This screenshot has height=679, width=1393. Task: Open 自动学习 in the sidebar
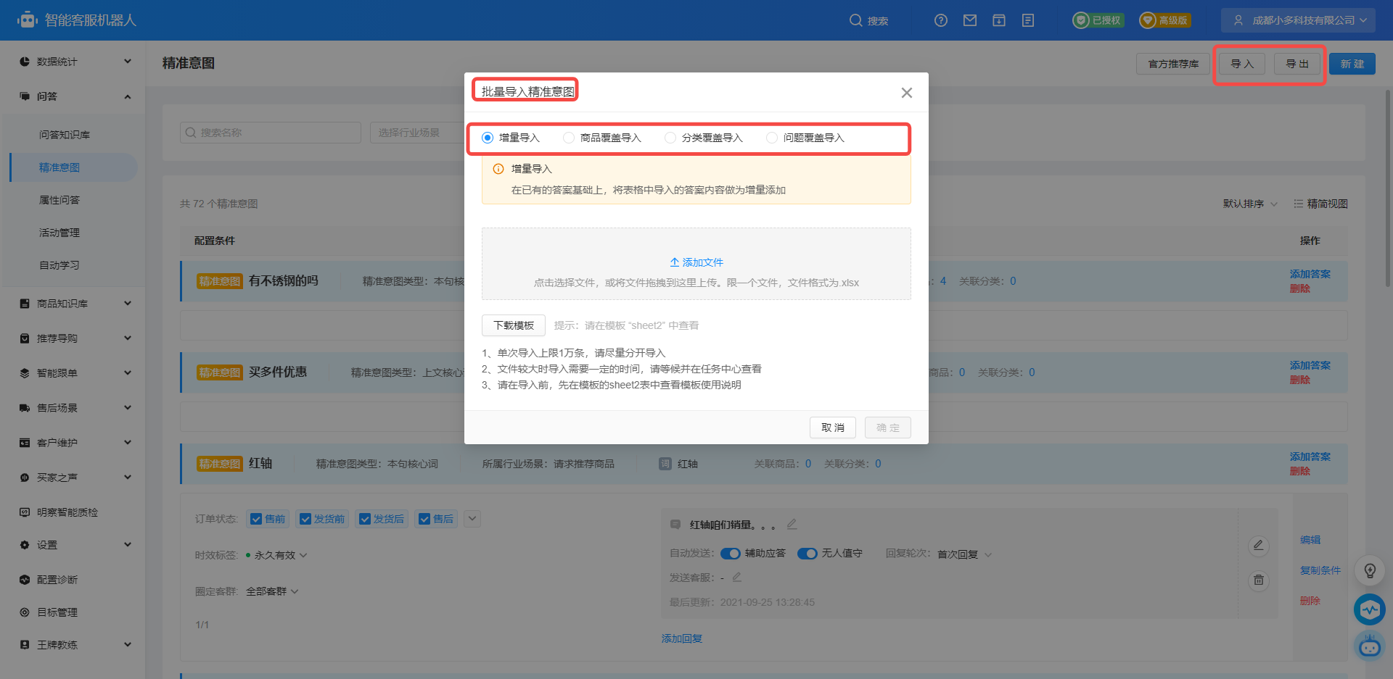[59, 265]
